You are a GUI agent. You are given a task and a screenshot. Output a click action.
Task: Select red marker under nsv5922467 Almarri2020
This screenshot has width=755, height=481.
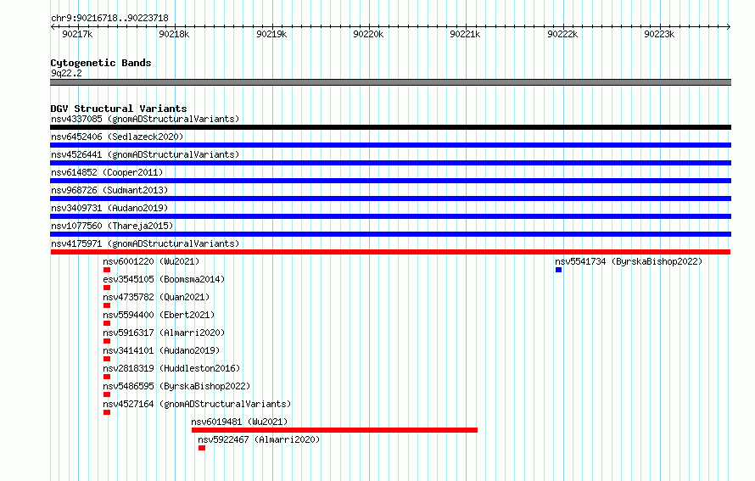tap(202, 448)
